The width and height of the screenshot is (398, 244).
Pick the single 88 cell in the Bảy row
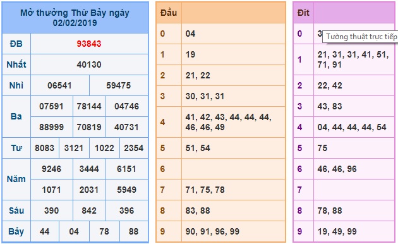click(x=134, y=231)
